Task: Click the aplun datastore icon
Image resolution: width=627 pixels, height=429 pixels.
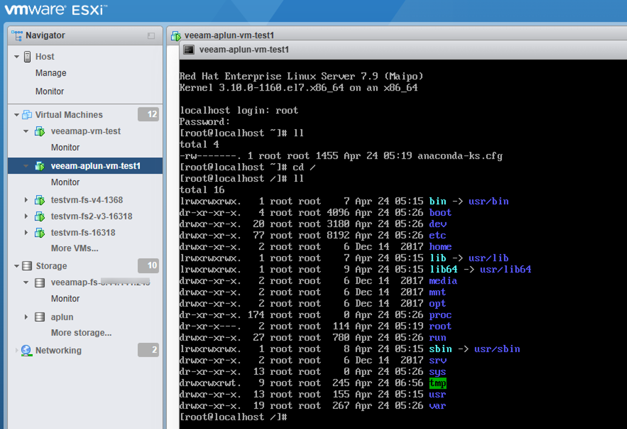Action: (40, 317)
